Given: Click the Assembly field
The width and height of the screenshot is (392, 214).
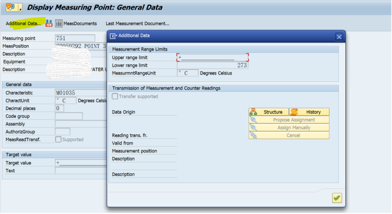Looking at the screenshot, I should pyautogui.click(x=80, y=124).
